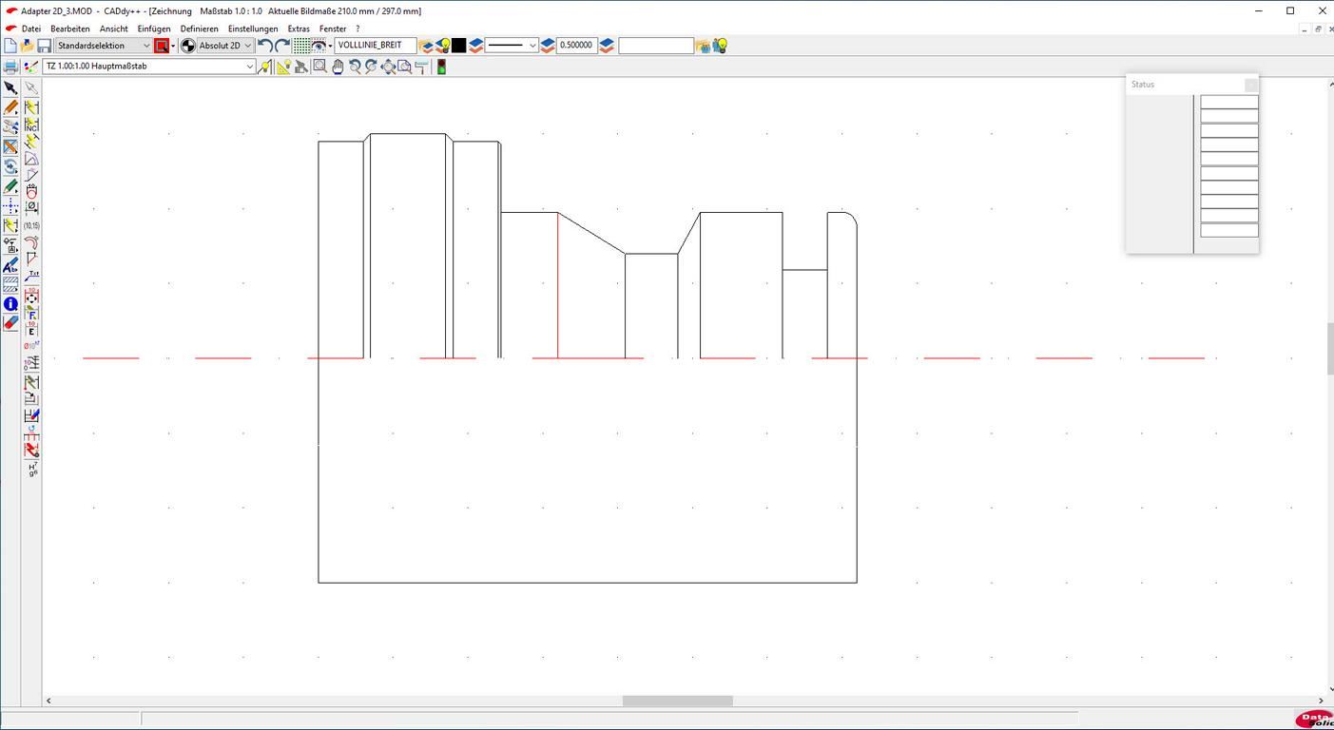Select the eraser tool
The image size is (1334, 730).
pyautogui.click(x=10, y=323)
